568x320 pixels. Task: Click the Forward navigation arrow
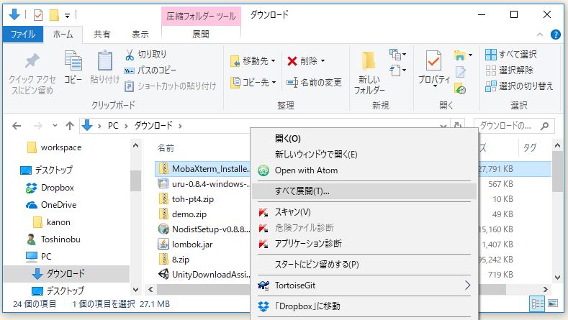pyautogui.click(x=37, y=126)
